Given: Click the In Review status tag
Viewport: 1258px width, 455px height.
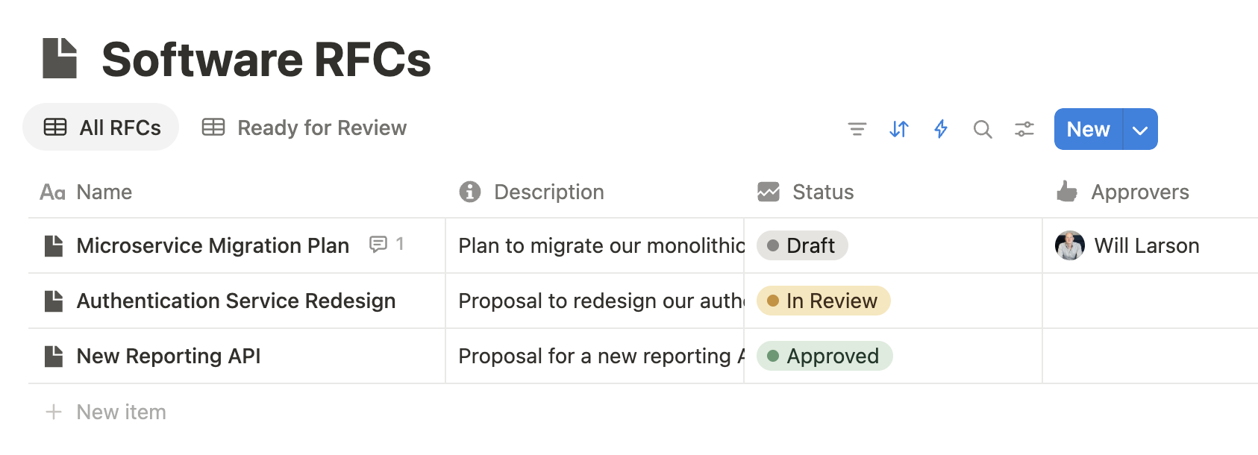Looking at the screenshot, I should click(823, 301).
